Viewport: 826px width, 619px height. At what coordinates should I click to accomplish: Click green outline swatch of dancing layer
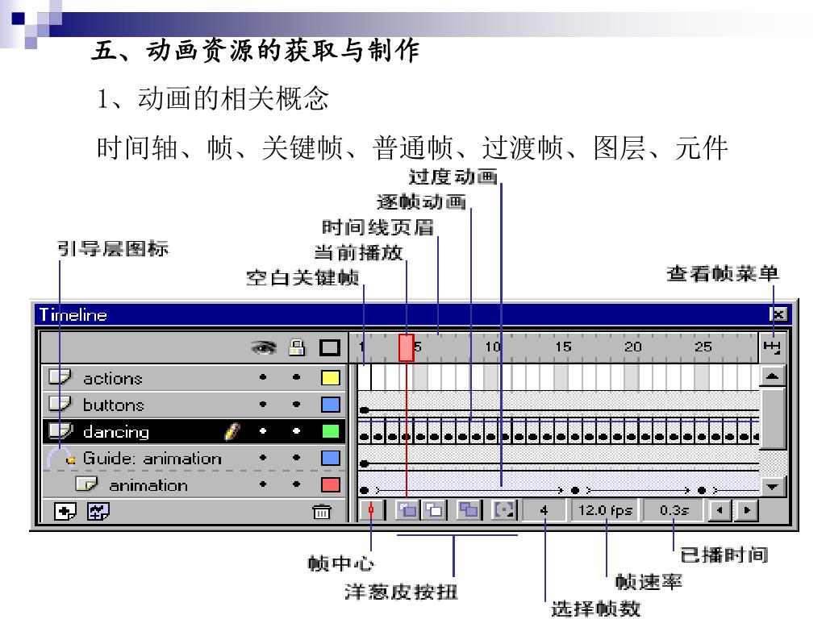pos(330,431)
